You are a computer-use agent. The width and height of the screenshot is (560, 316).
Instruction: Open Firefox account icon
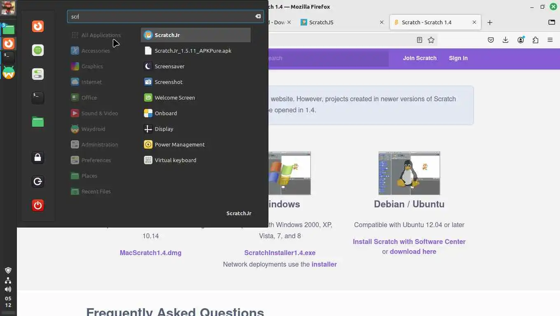coord(521,40)
